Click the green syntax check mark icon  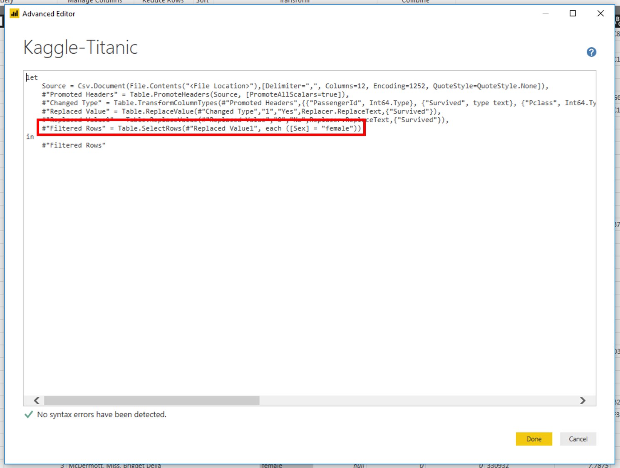(29, 414)
